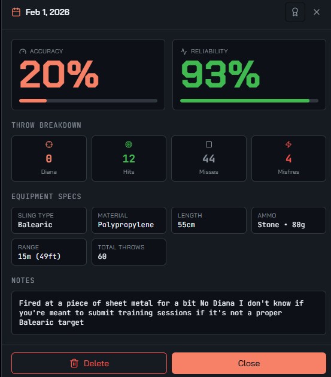The height and width of the screenshot is (377, 331).
Task: Click the Diana crosshair icon
Action: point(49,144)
